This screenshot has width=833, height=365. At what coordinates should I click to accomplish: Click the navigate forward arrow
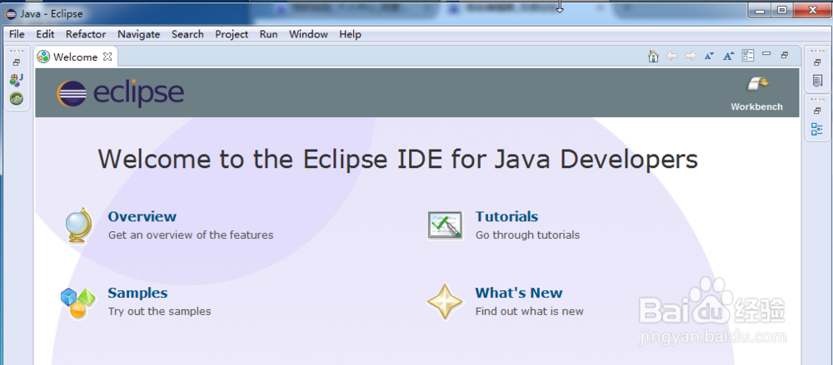pyautogui.click(x=691, y=56)
